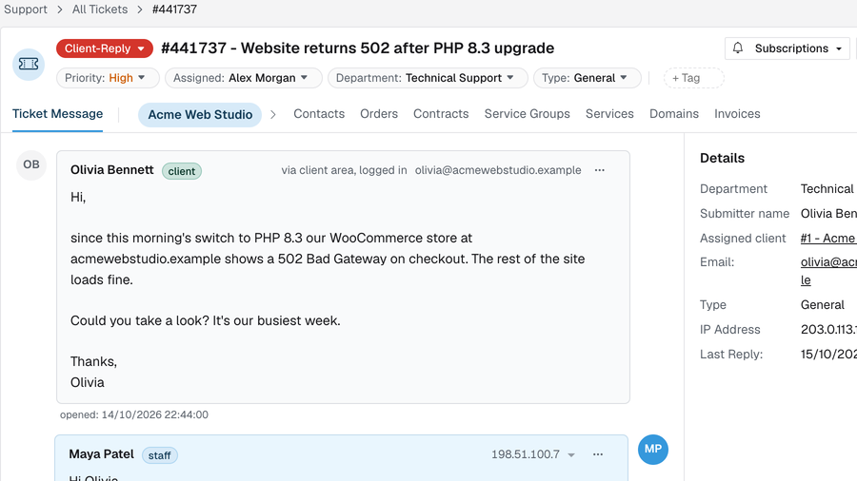Click the Submitter name value Olivia Ben
The image size is (857, 481).
pos(828,214)
